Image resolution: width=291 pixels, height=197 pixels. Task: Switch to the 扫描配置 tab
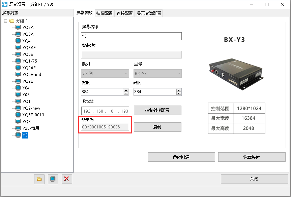click(x=104, y=13)
